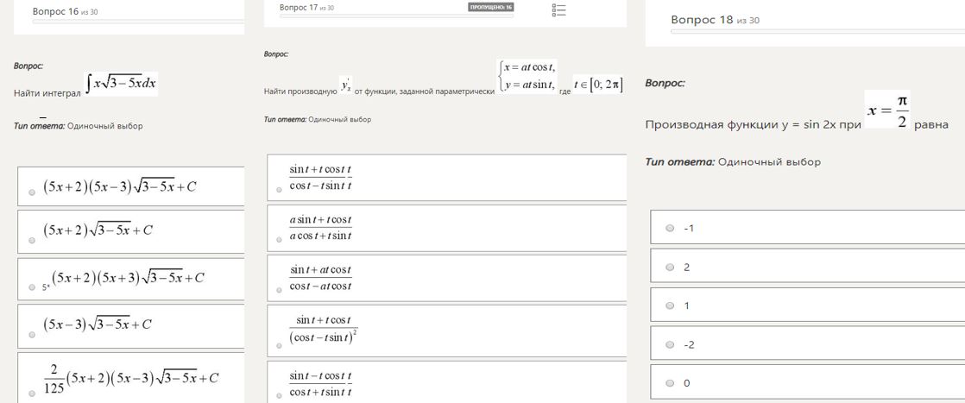Screen dimensions: 965x403
Task: Select the first derivative answer for question 17
Action: (x=280, y=190)
